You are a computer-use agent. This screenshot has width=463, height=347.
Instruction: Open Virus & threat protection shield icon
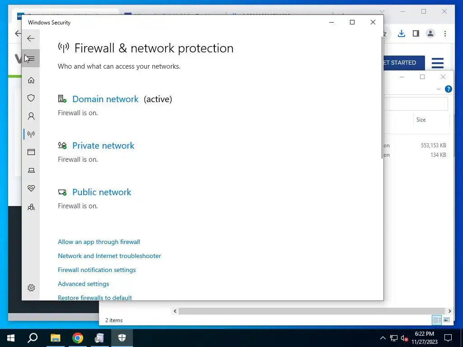pos(31,98)
